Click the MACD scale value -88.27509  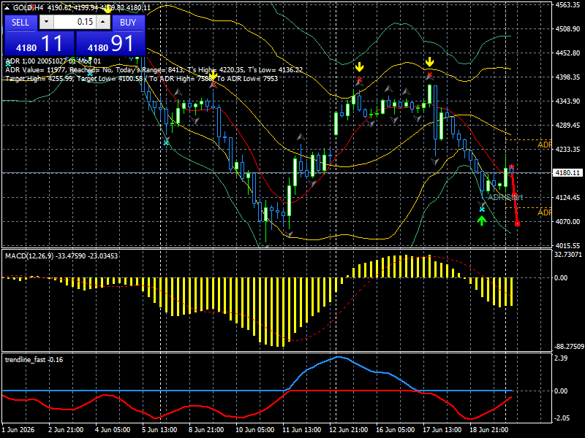click(x=569, y=347)
